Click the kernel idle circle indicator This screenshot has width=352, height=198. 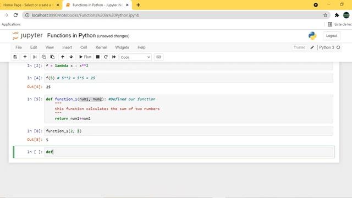(x=338, y=47)
